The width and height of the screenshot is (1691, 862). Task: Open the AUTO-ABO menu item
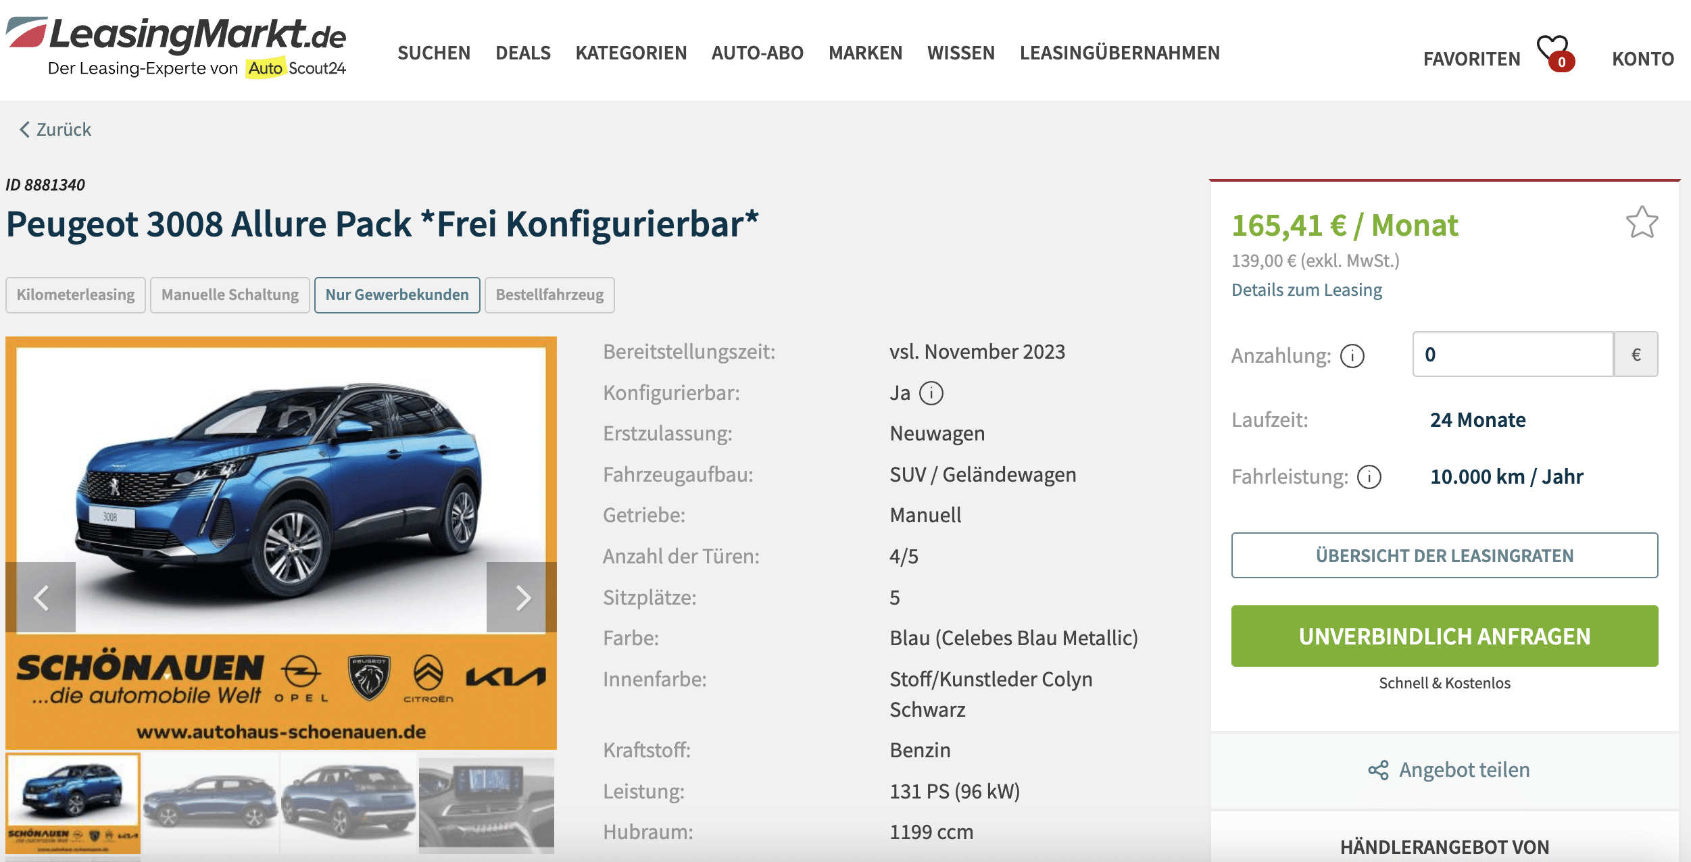758,53
